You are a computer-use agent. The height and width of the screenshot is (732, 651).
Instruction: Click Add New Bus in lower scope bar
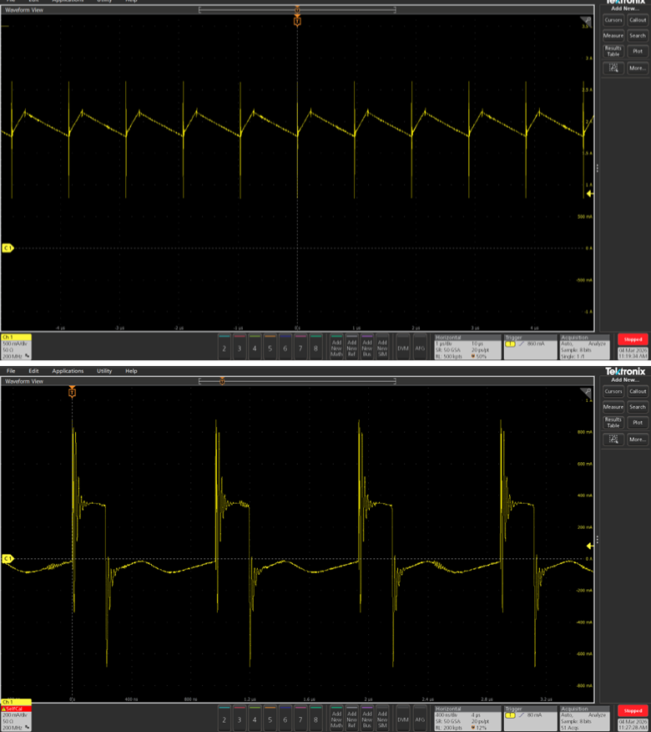pyautogui.click(x=367, y=718)
